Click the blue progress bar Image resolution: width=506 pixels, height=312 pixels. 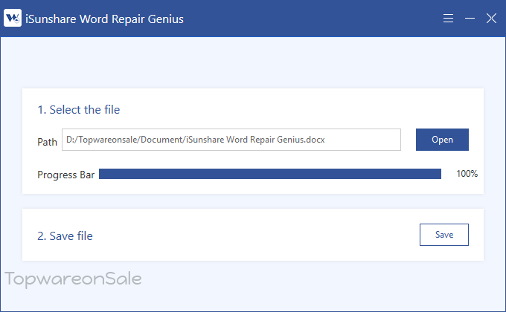tap(270, 174)
